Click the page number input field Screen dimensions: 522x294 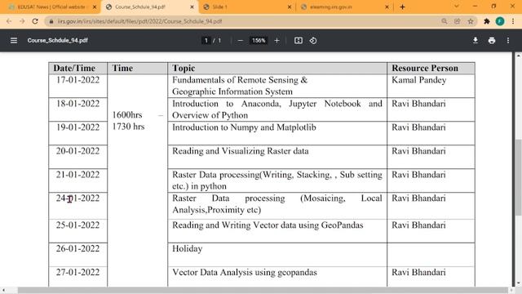tap(206, 40)
